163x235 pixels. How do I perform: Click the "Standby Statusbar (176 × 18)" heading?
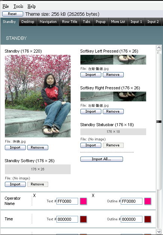pyautogui.click(x=107, y=125)
